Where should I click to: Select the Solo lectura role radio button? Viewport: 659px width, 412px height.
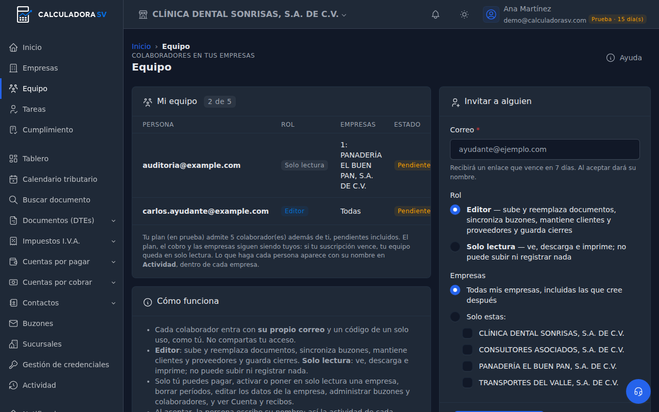click(455, 247)
